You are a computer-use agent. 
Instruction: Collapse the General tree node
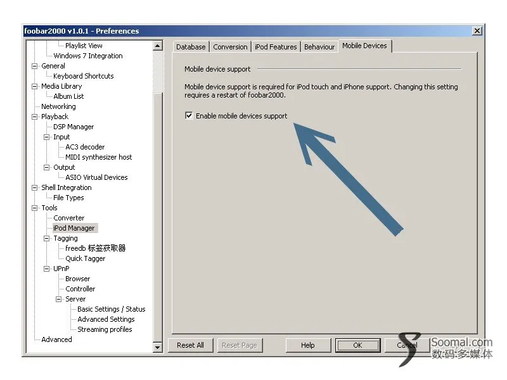(34, 66)
